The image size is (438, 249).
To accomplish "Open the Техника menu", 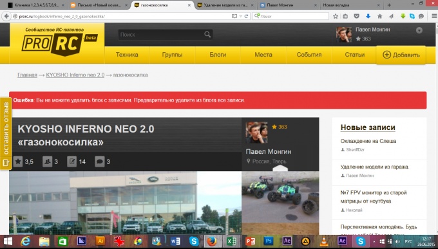I will tap(127, 55).
